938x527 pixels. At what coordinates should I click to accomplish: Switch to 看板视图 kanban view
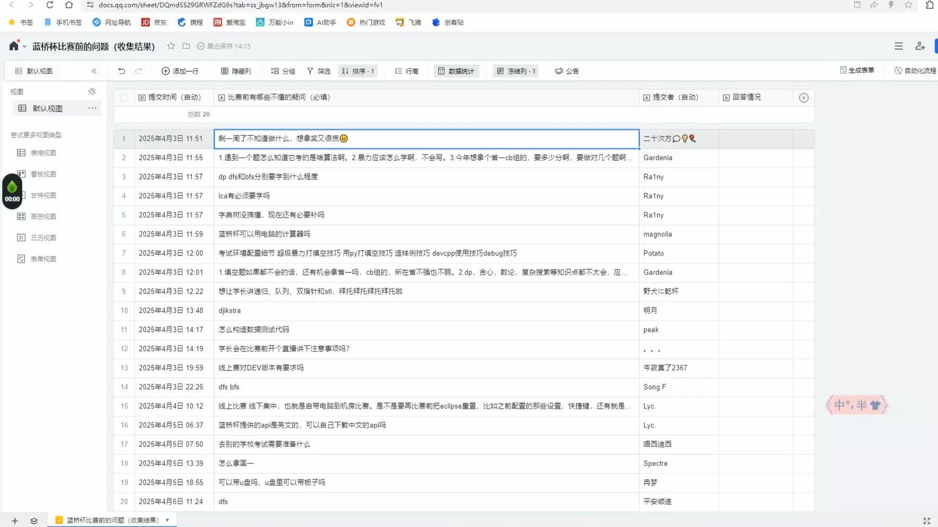pos(43,174)
